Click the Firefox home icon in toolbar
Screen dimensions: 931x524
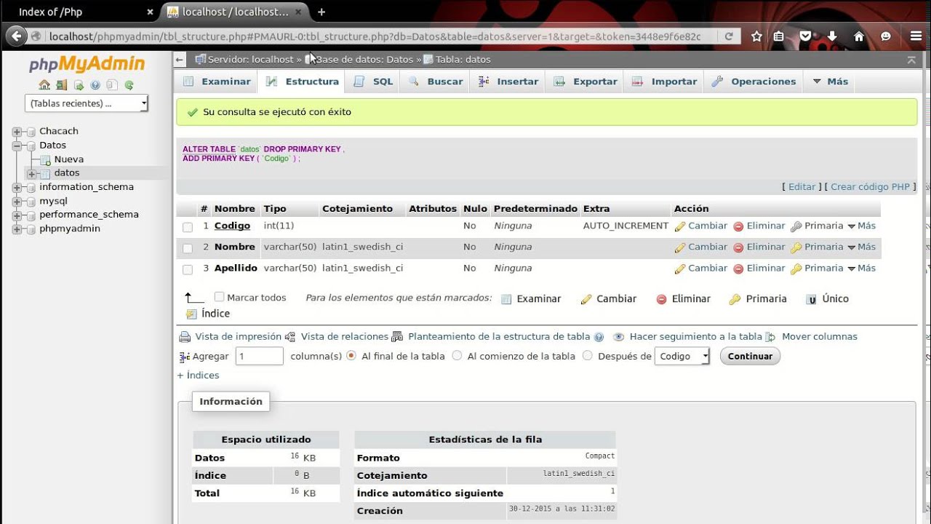click(859, 36)
